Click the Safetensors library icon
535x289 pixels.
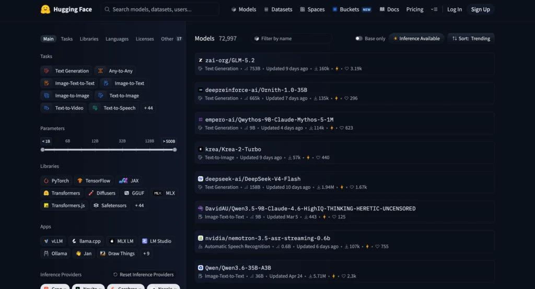click(96, 206)
